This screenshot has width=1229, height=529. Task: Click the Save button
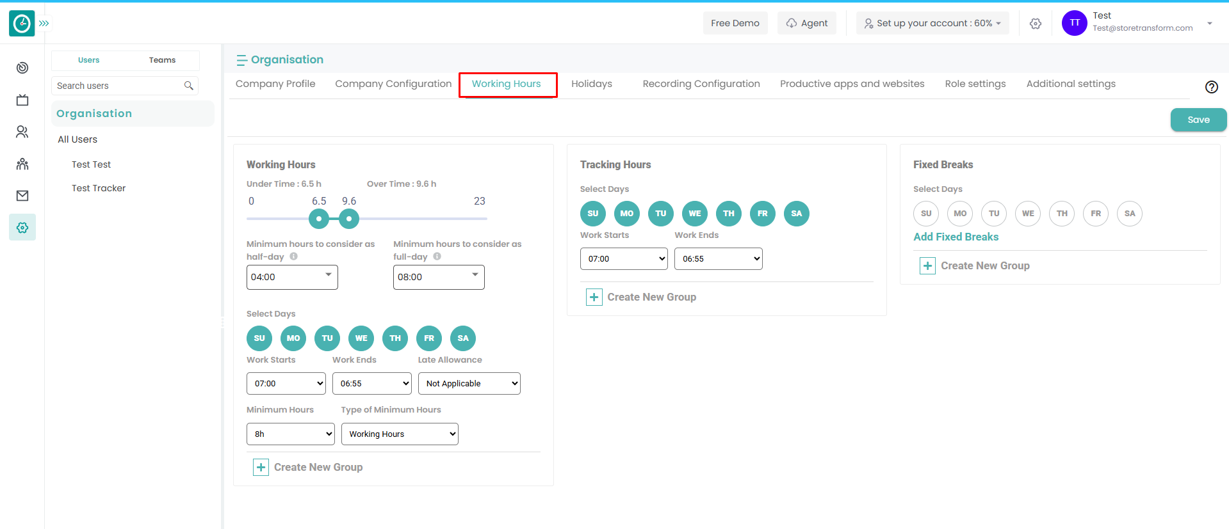[1198, 120]
